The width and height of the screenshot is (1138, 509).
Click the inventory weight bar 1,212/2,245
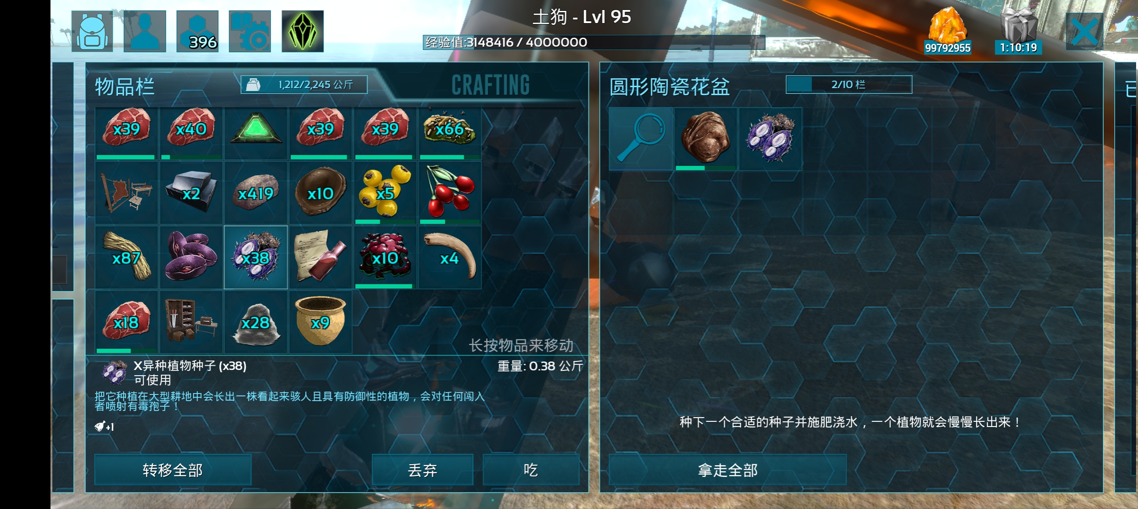coord(304,85)
